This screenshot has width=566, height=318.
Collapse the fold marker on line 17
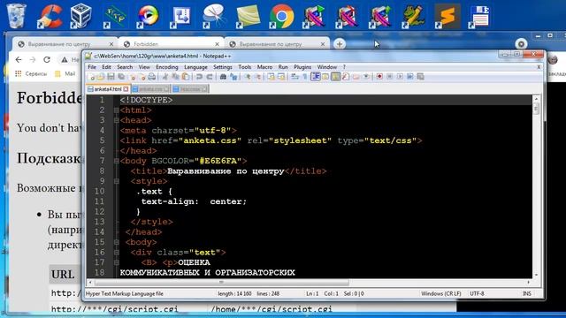pos(116,262)
